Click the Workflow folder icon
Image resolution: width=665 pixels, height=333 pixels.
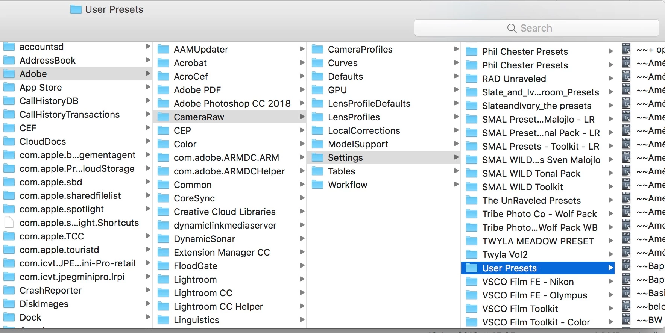317,185
